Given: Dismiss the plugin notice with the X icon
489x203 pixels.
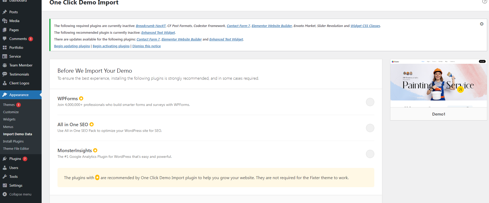Looking at the screenshot, I should [x=482, y=24].
